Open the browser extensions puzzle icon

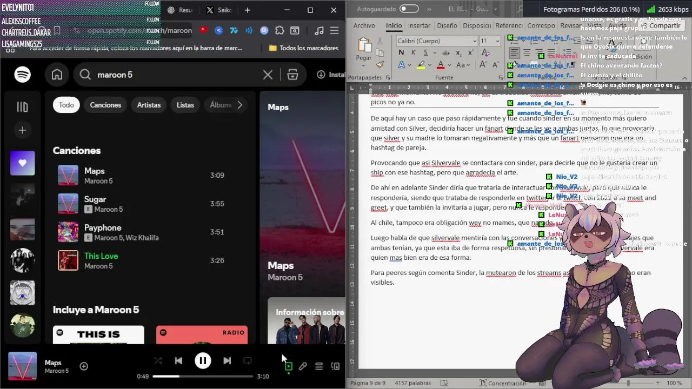[280, 31]
